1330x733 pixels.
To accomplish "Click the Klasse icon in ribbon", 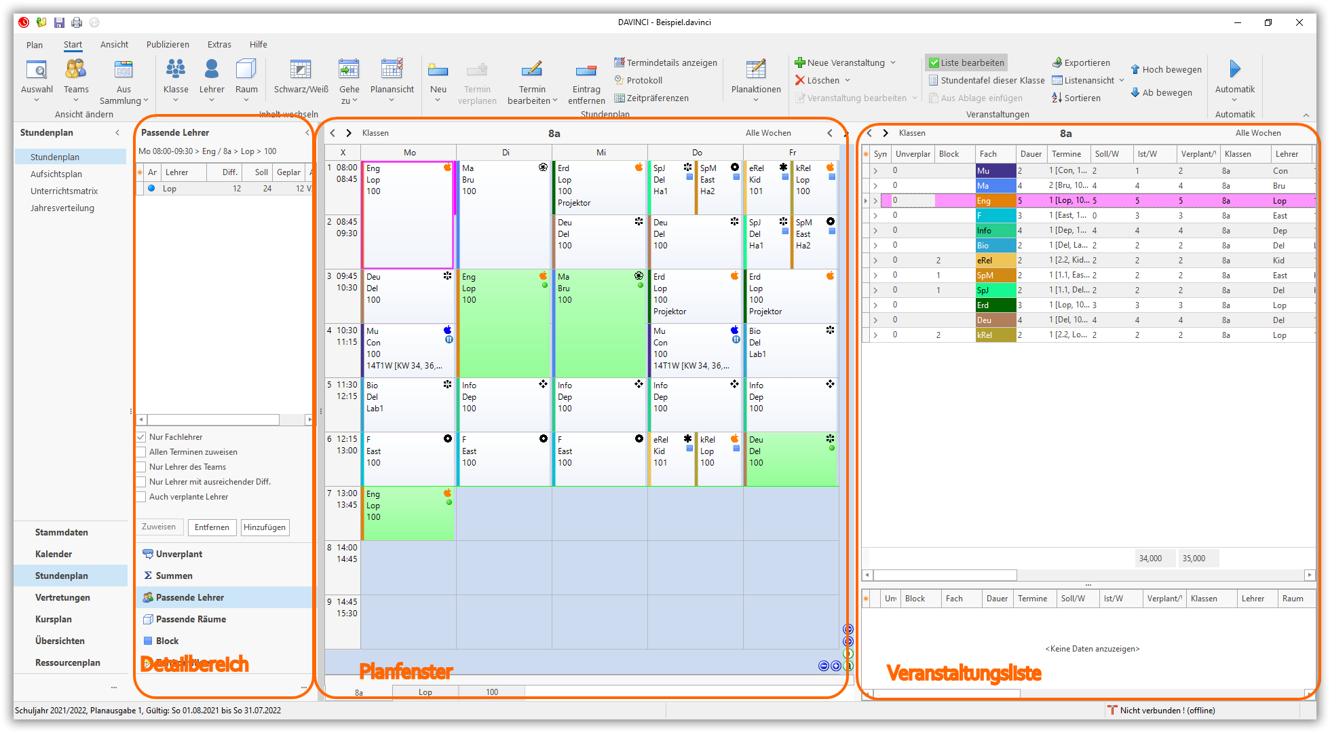I will click(176, 70).
